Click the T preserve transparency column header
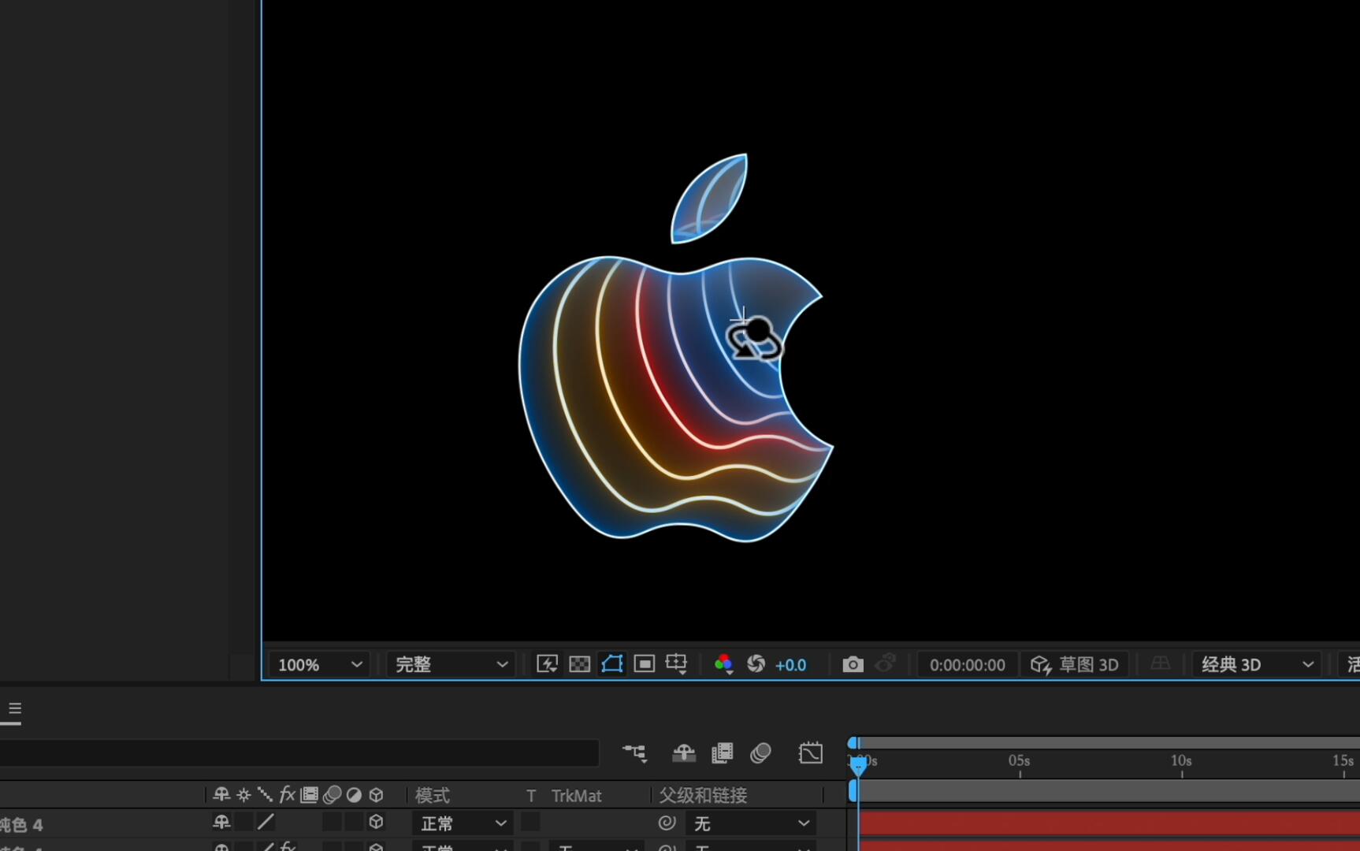The image size is (1360, 851). coord(531,795)
